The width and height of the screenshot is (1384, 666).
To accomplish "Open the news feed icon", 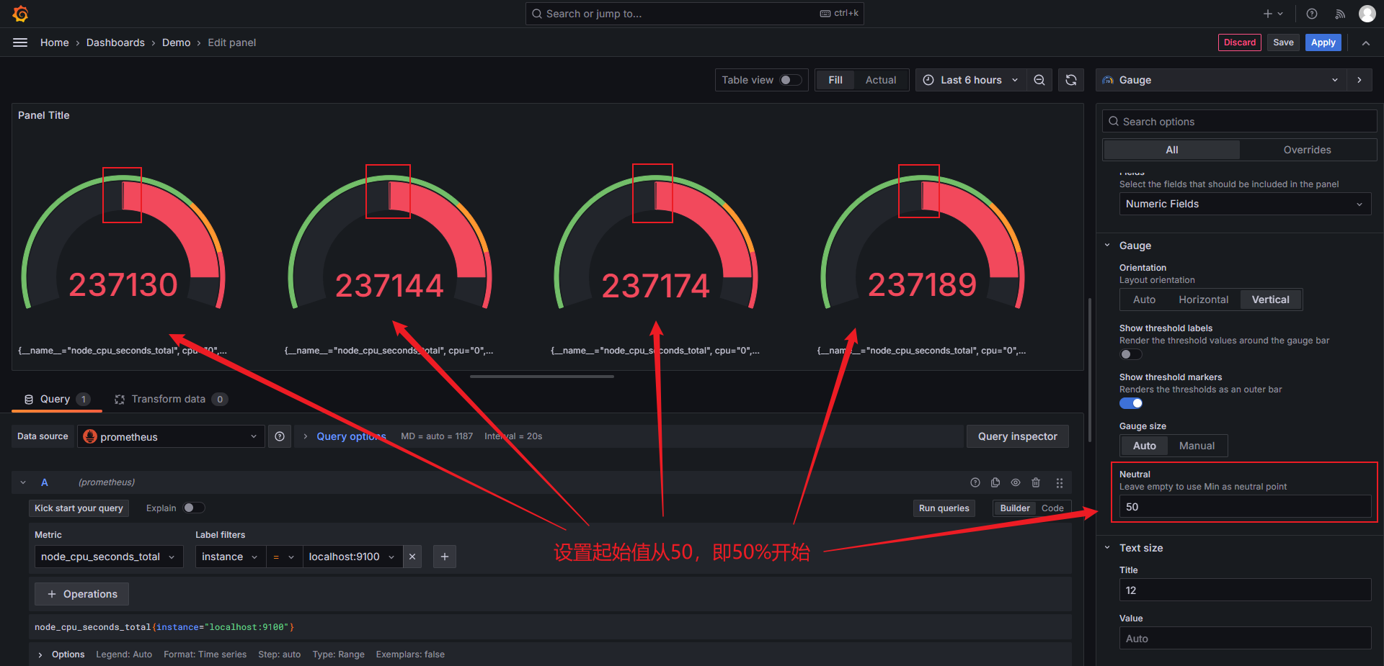I will [1340, 14].
